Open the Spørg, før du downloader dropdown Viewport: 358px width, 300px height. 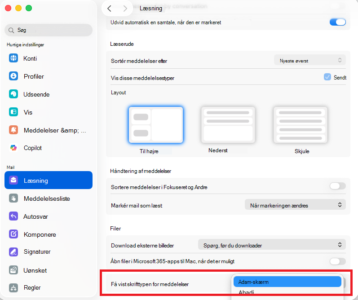tap(272, 245)
